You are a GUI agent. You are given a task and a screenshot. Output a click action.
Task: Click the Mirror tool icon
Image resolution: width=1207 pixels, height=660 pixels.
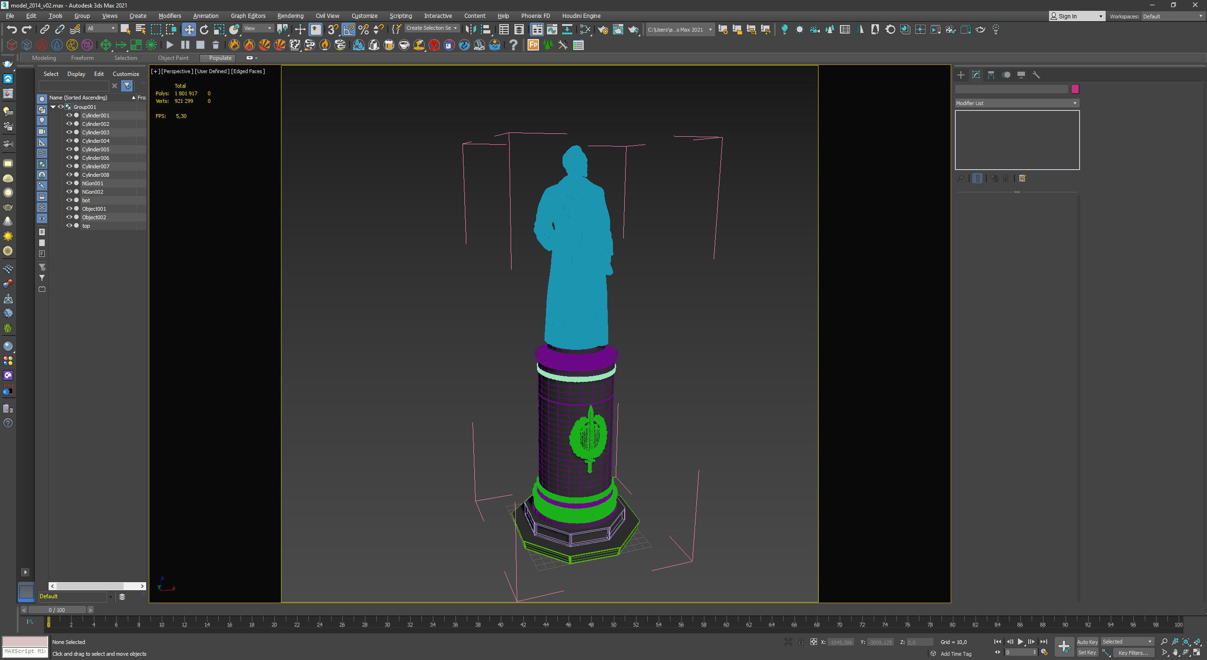pos(470,30)
